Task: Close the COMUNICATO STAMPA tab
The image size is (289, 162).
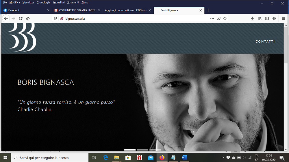Action: [99, 10]
